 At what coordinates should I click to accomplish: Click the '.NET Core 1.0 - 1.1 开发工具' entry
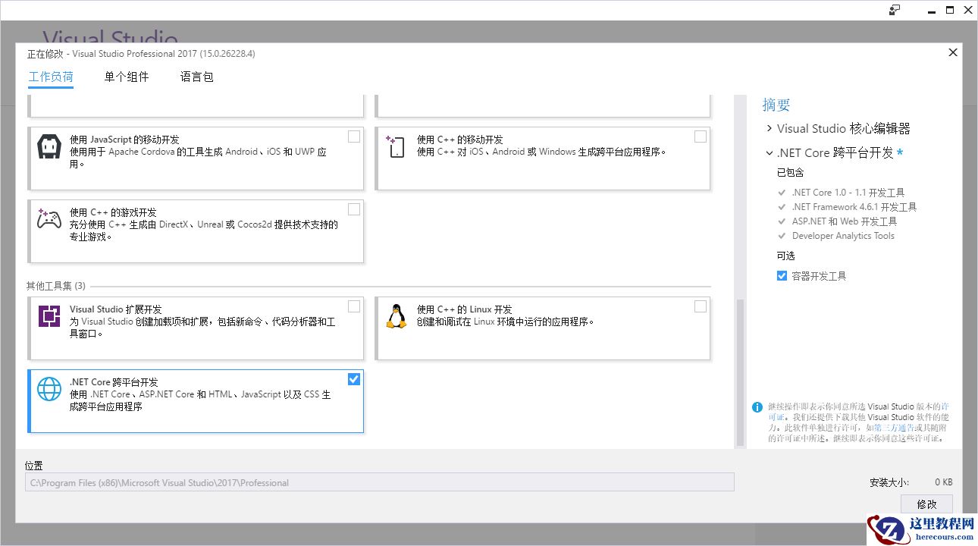(848, 193)
